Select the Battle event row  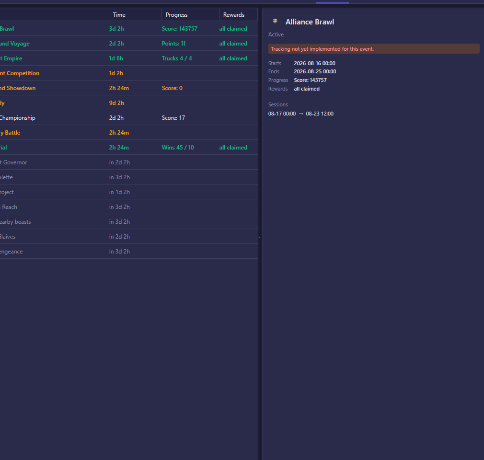coord(129,132)
